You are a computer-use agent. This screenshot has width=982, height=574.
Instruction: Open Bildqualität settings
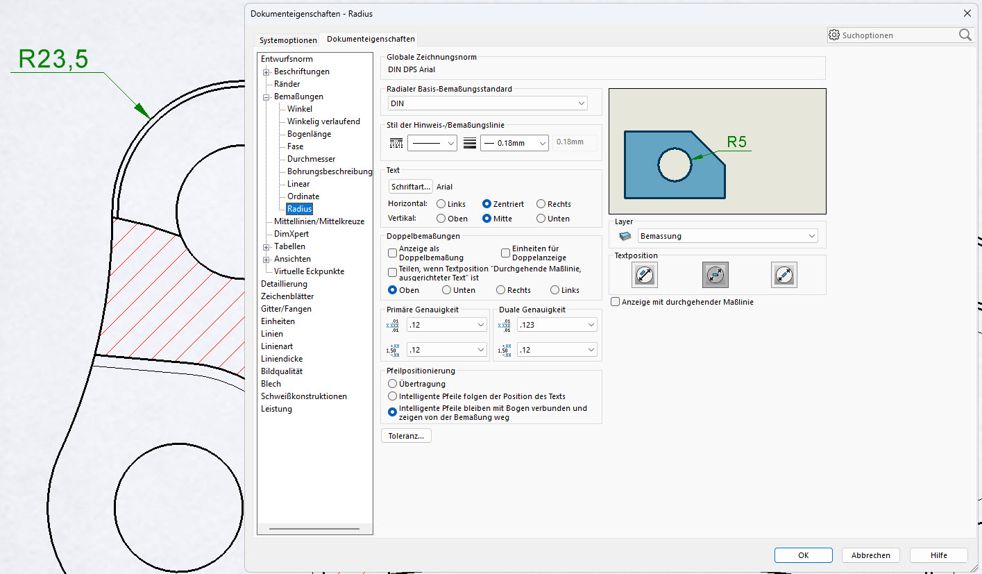click(x=282, y=371)
